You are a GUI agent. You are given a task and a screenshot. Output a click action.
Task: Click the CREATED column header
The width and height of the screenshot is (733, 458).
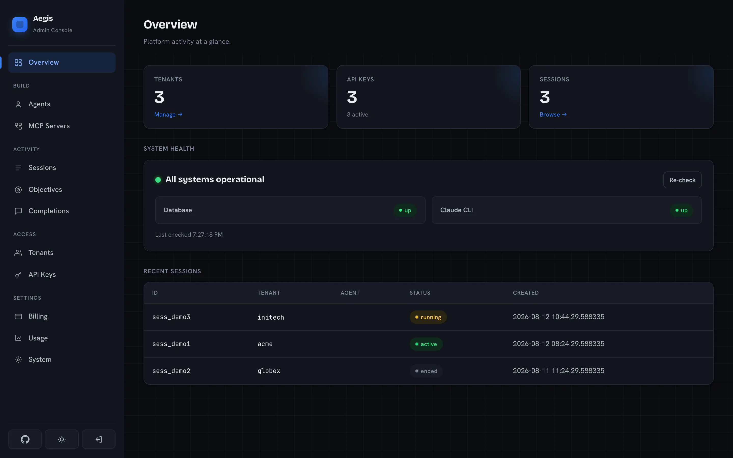coord(526,293)
